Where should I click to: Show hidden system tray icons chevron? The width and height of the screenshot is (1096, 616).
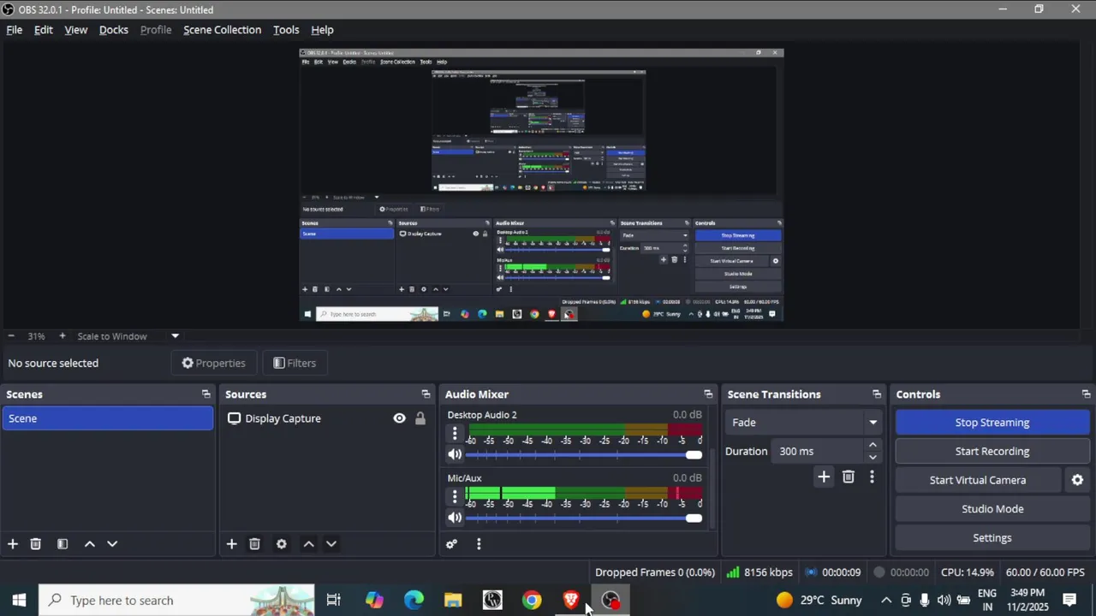[x=886, y=601]
